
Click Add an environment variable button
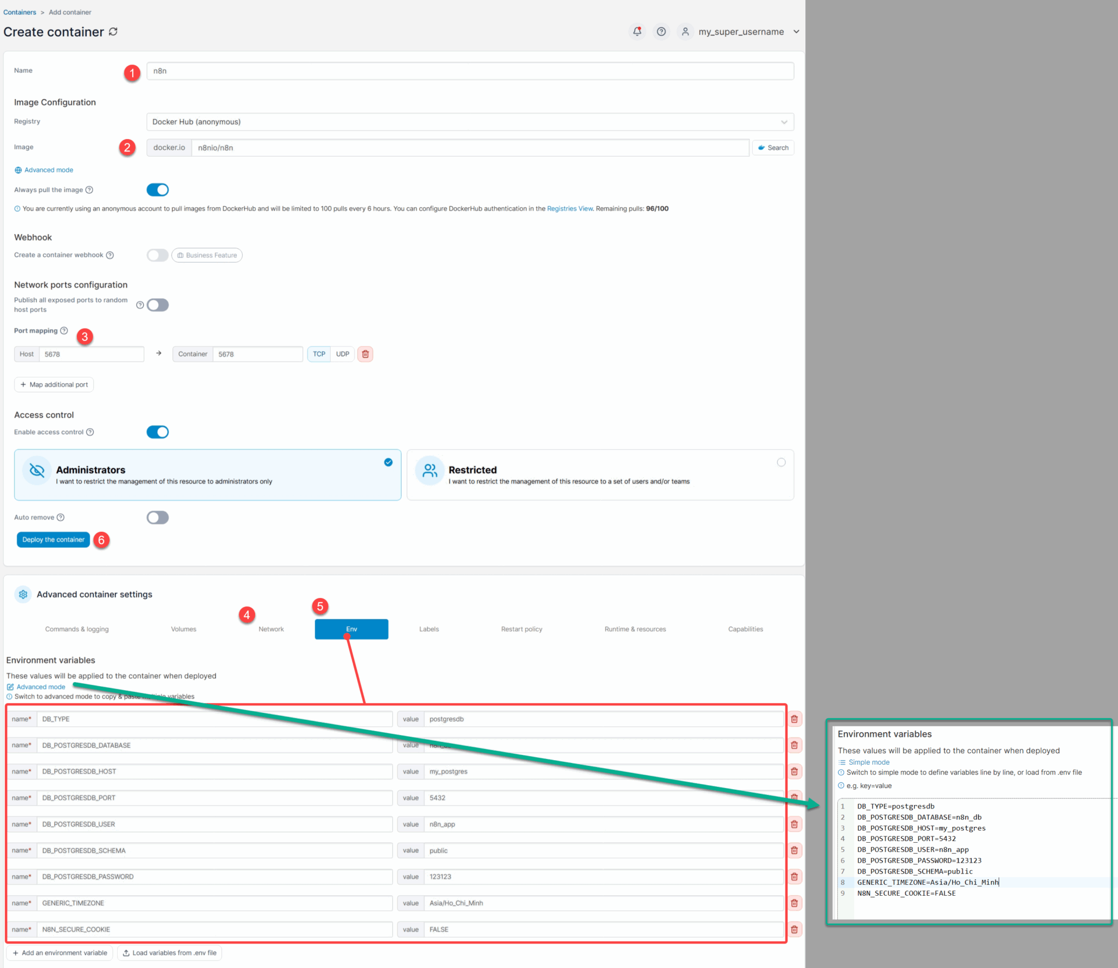point(60,953)
